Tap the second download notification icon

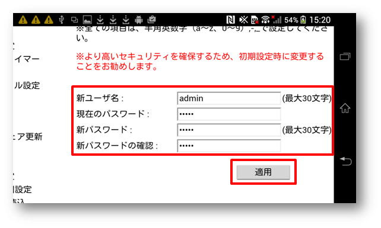pos(113,20)
